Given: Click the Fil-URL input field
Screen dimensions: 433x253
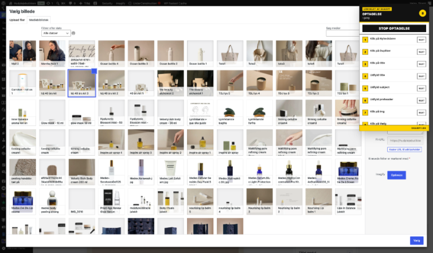Looking at the screenshot, I should pos(405,140).
